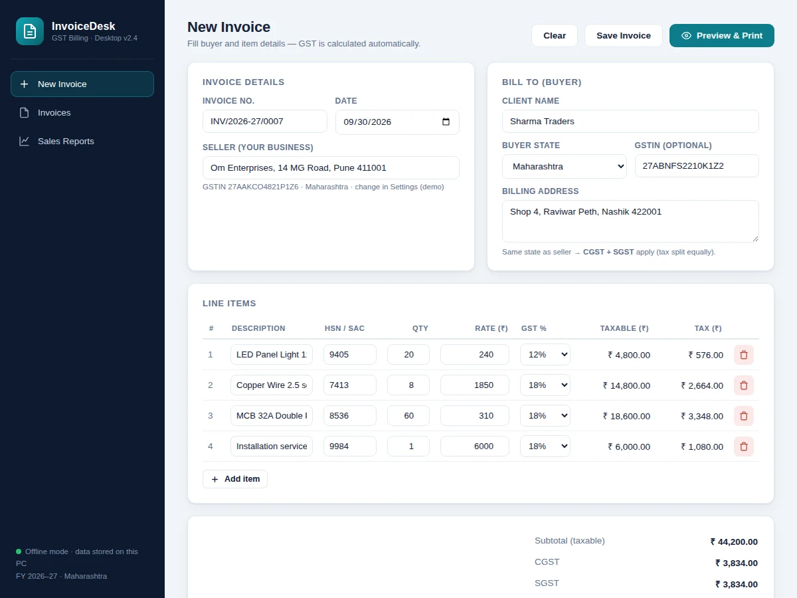Open the calendar picker icon in Date field
Viewport: 797px width, 598px height.
point(446,122)
